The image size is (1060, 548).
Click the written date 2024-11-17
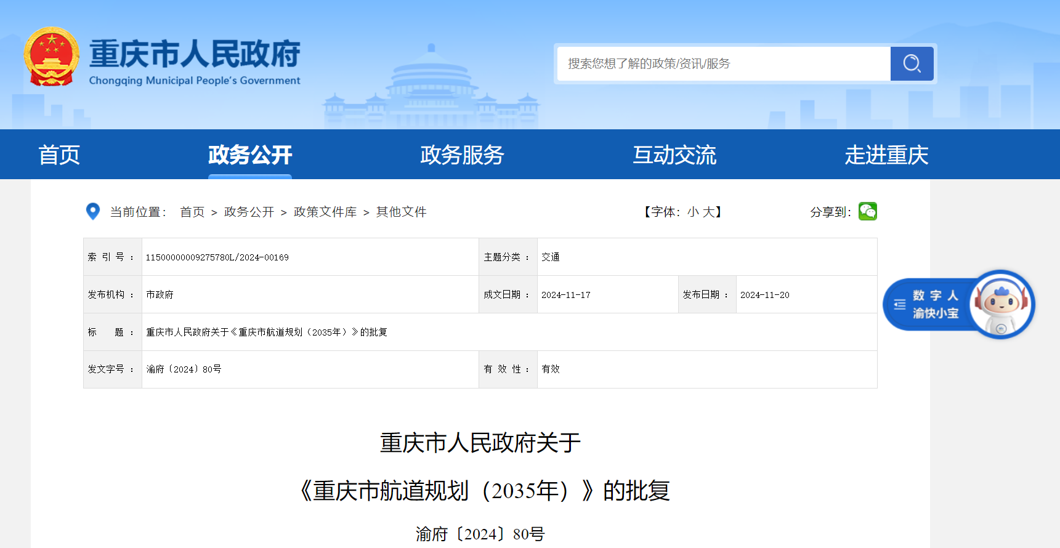[566, 295]
